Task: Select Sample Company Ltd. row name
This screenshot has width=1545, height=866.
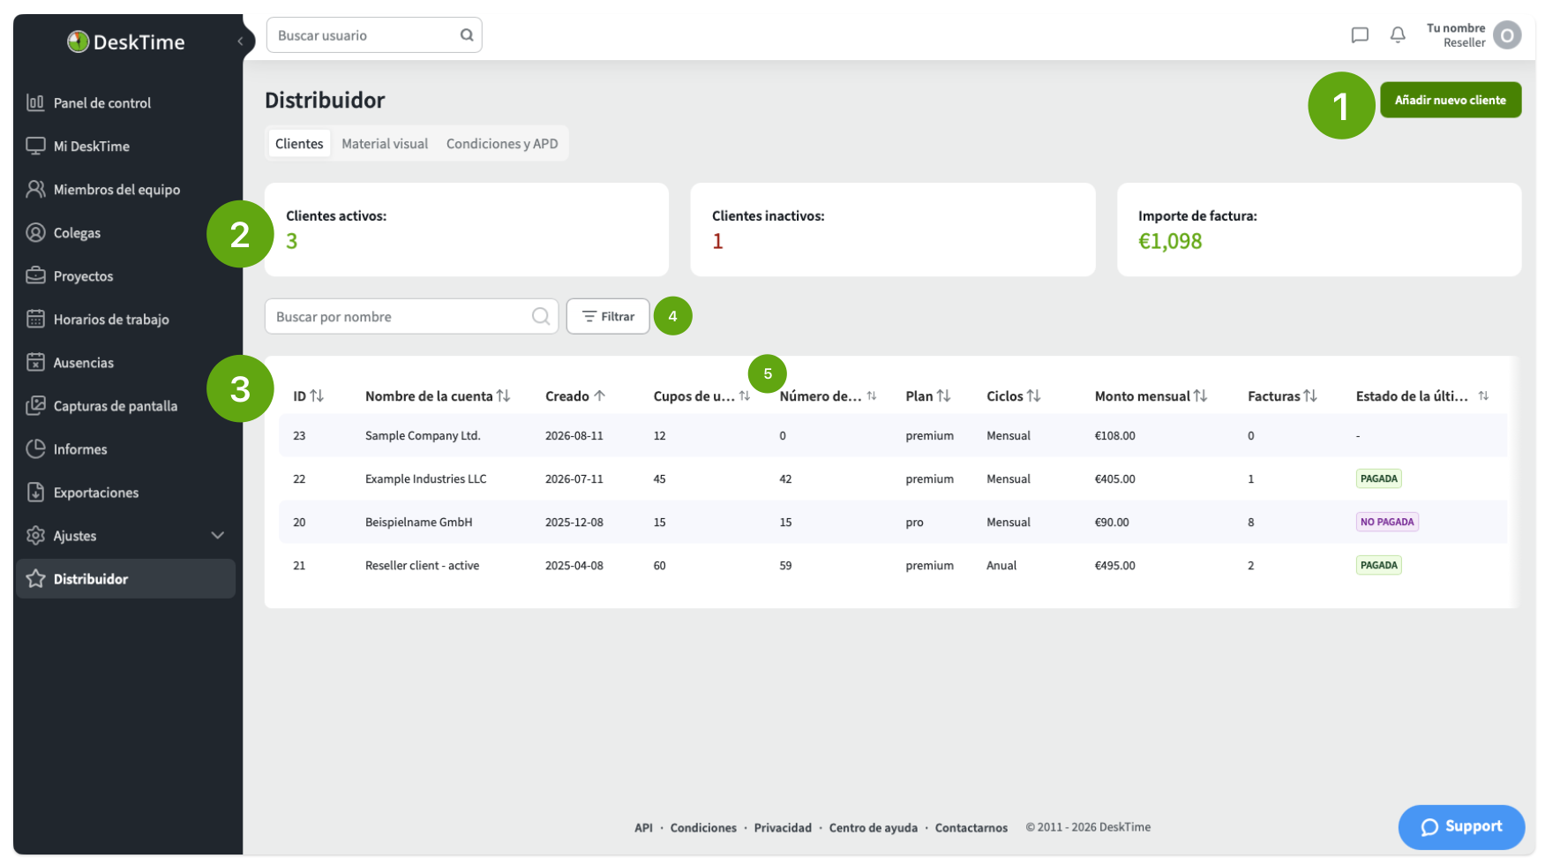Action: [x=423, y=435]
